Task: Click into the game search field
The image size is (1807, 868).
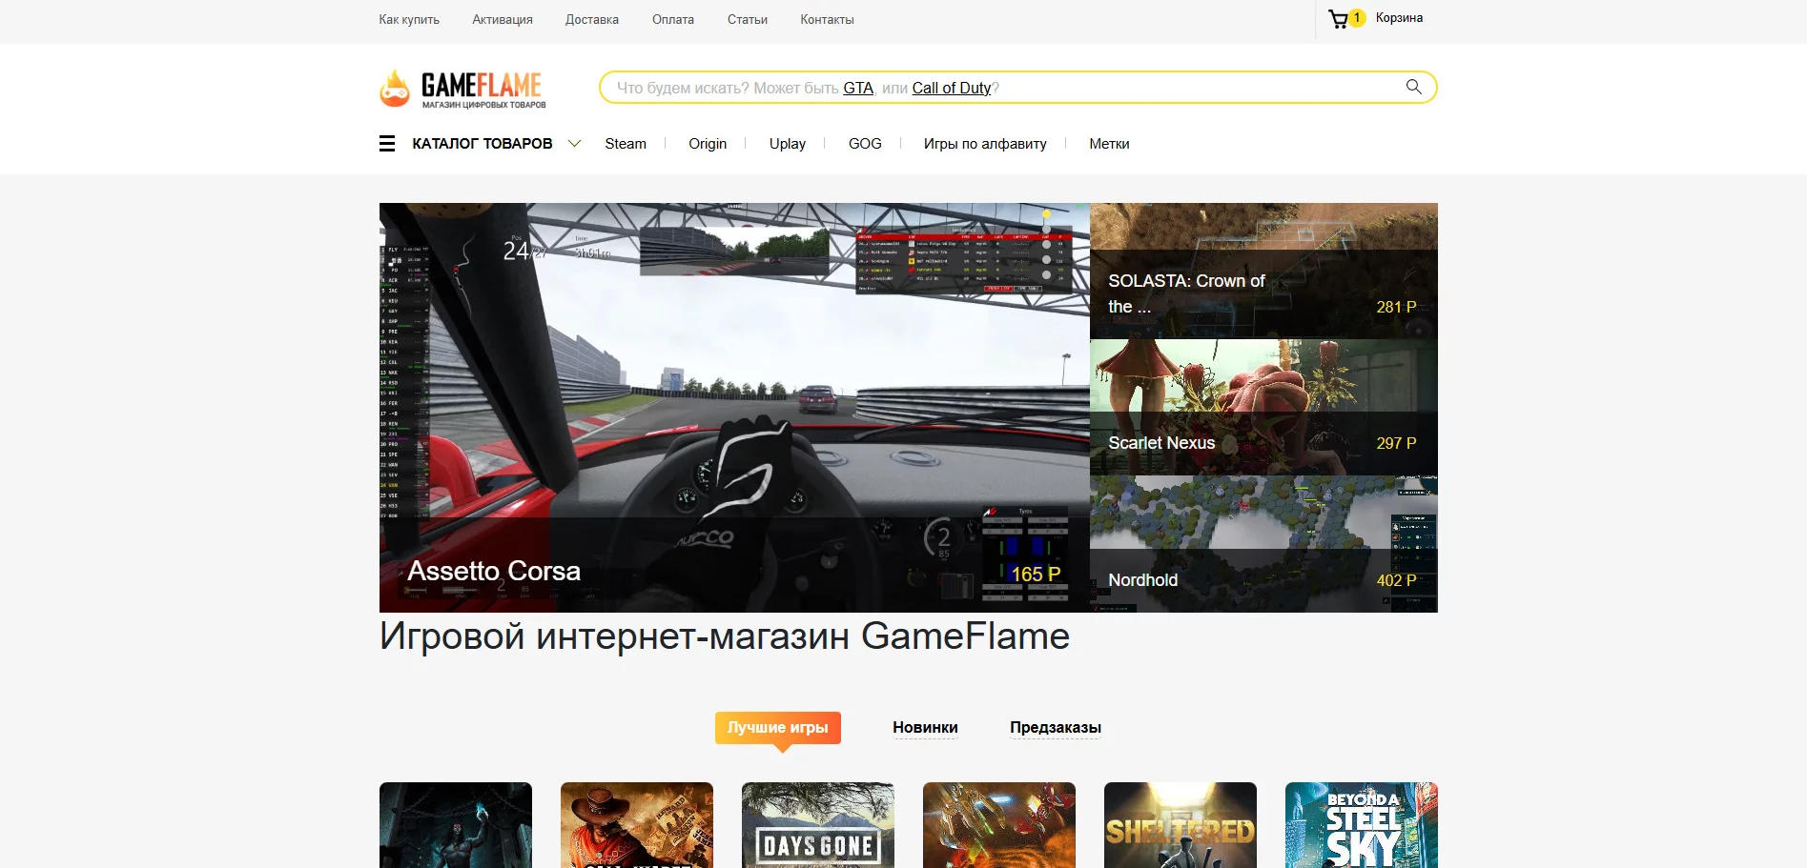Action: point(1017,88)
